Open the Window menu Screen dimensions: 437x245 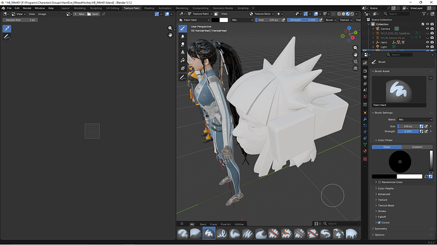(x=39, y=8)
